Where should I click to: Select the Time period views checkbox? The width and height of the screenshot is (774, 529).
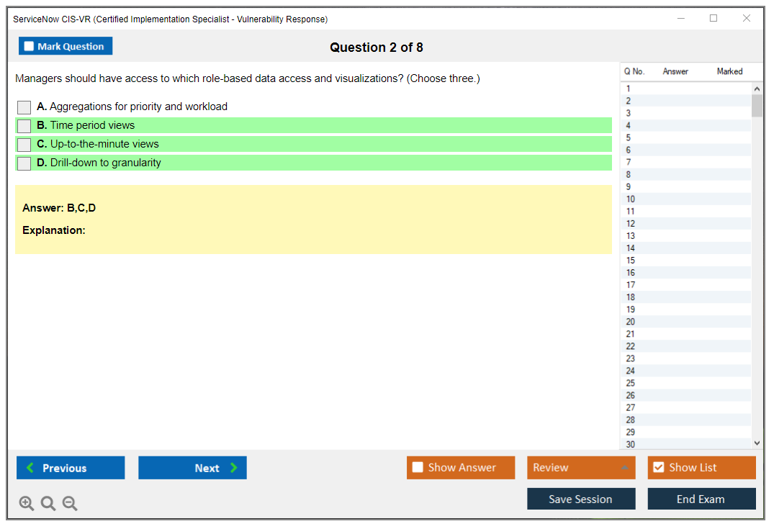24,126
